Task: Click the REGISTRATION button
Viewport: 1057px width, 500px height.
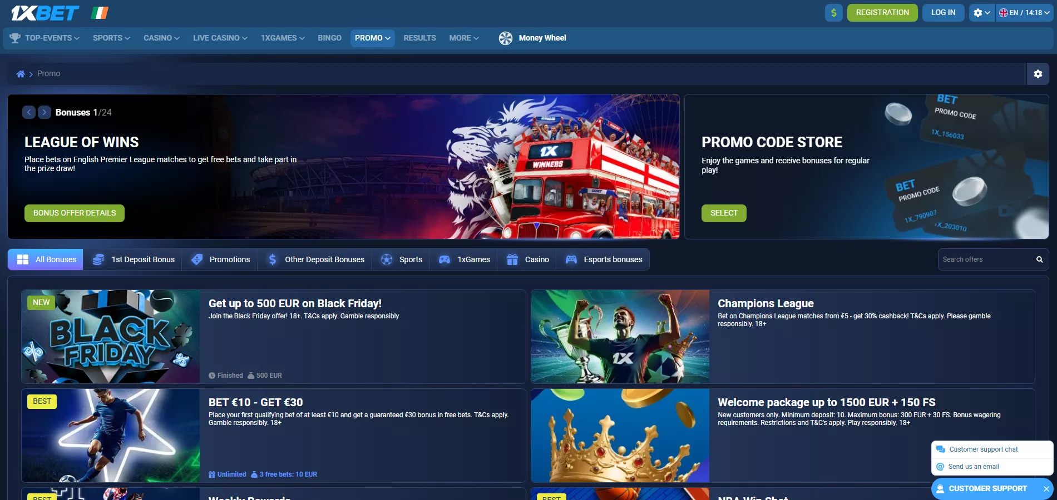Action: point(882,12)
